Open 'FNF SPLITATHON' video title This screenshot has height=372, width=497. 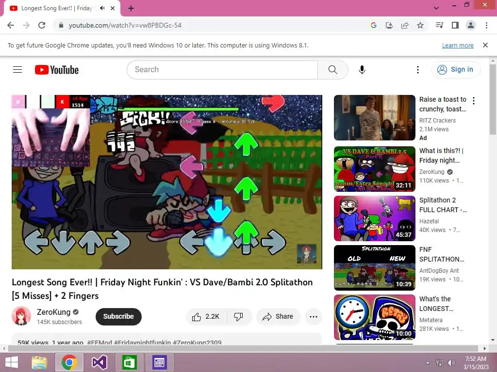(442, 254)
